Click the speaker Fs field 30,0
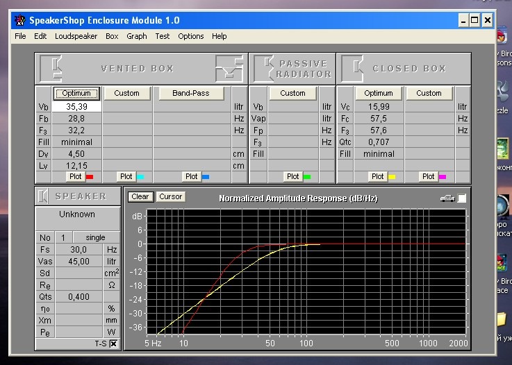 coord(79,250)
